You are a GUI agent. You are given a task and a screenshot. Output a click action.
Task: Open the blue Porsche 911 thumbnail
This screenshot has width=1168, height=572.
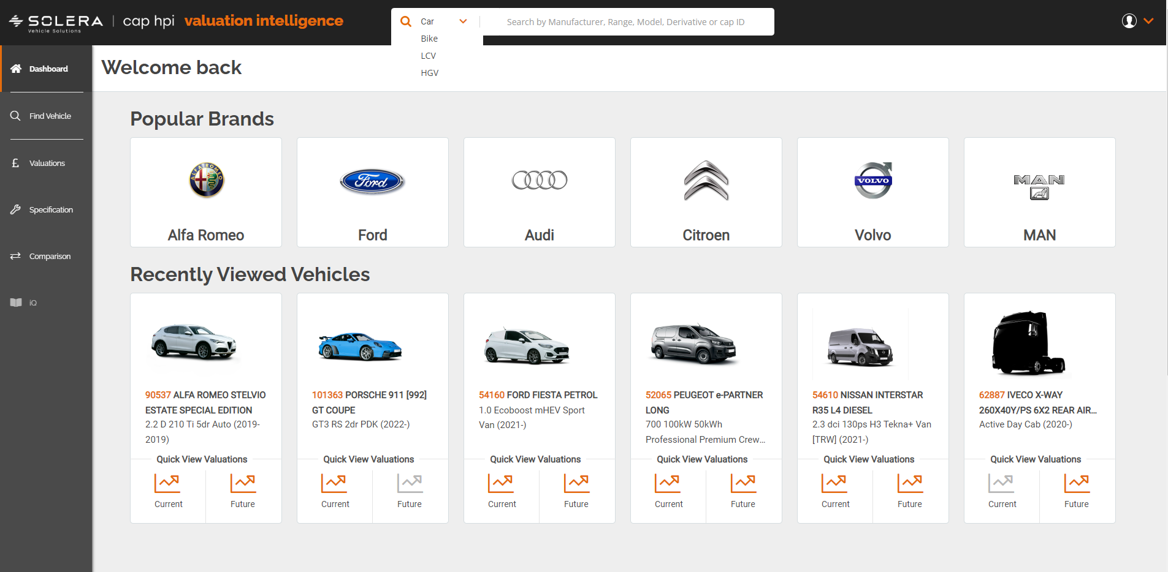[x=360, y=346]
